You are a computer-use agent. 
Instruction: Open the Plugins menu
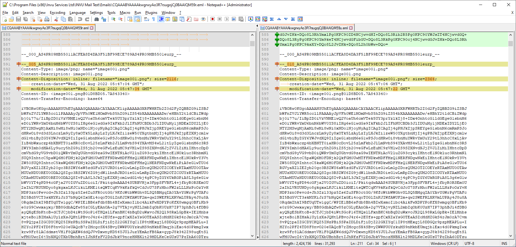tap(151, 13)
